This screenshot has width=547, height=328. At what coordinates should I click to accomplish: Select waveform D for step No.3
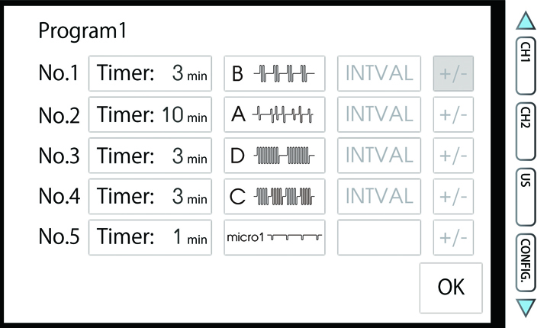coord(275,156)
